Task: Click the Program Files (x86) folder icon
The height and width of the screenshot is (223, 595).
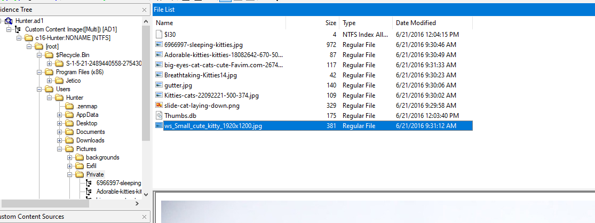Action: tap(49, 72)
